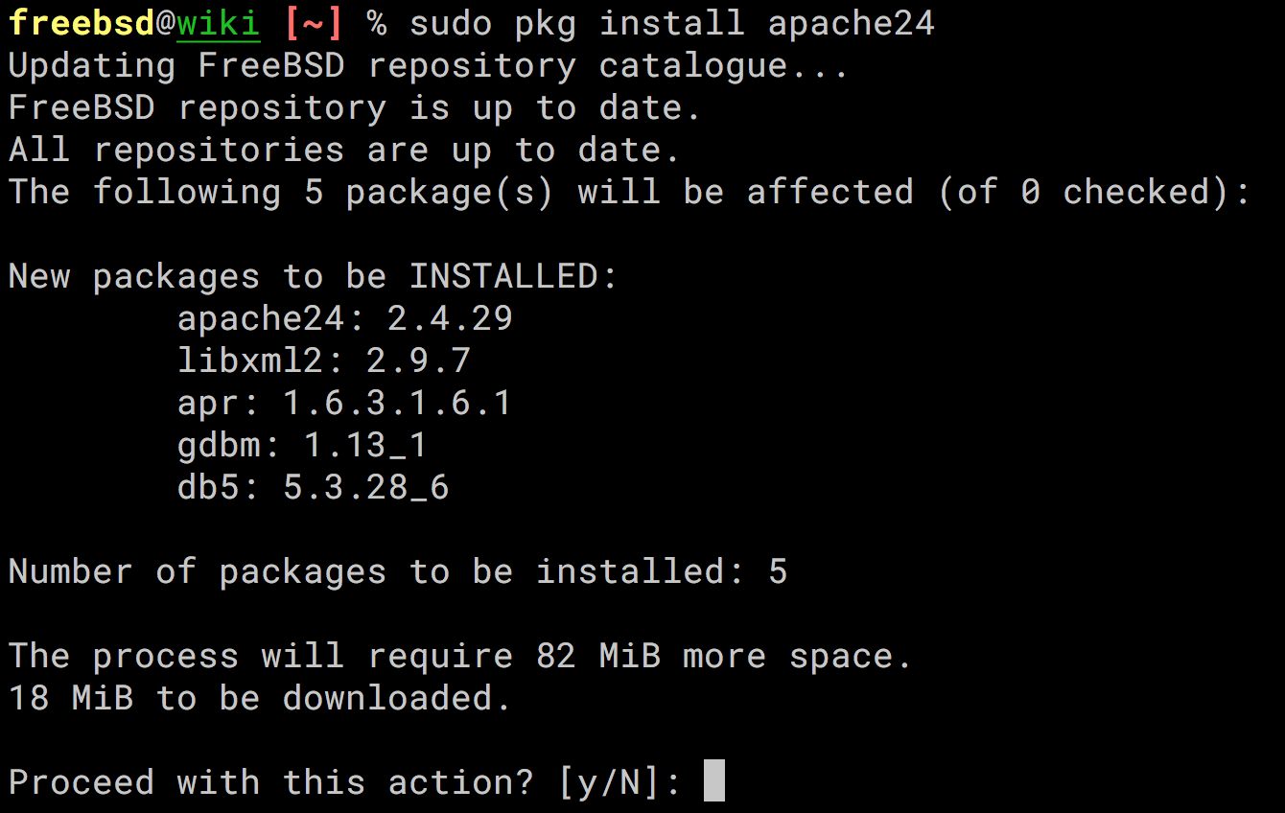Click the underlined "wiki" hostname in the prompt

[x=218, y=24]
